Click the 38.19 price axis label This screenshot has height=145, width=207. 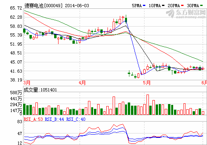16,80
